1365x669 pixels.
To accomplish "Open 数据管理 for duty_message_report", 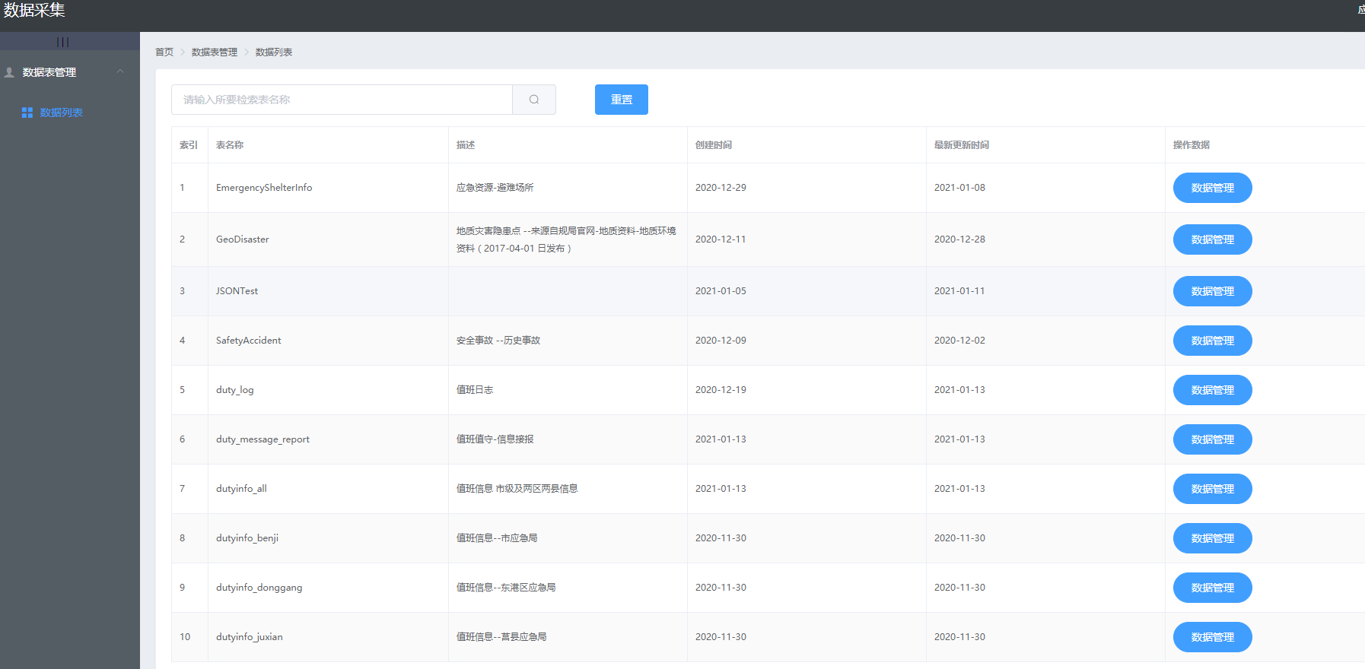I will point(1212,439).
